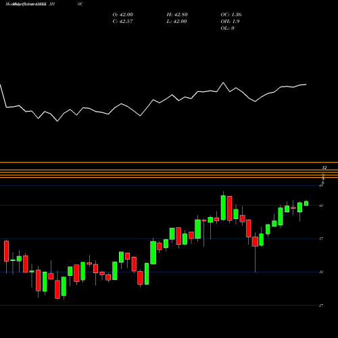Screen dimensions: 338x338
Task: Click the 42 price axis label
Action: coord(321,206)
